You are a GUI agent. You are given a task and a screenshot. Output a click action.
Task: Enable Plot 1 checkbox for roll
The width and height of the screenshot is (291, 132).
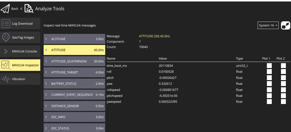[x=269, y=72]
